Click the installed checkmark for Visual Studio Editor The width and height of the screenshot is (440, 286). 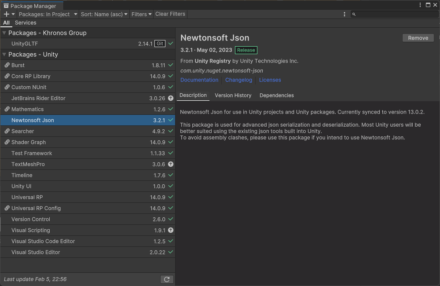pyautogui.click(x=171, y=252)
